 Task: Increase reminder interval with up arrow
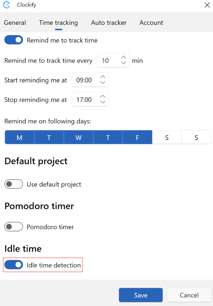click(123, 57)
